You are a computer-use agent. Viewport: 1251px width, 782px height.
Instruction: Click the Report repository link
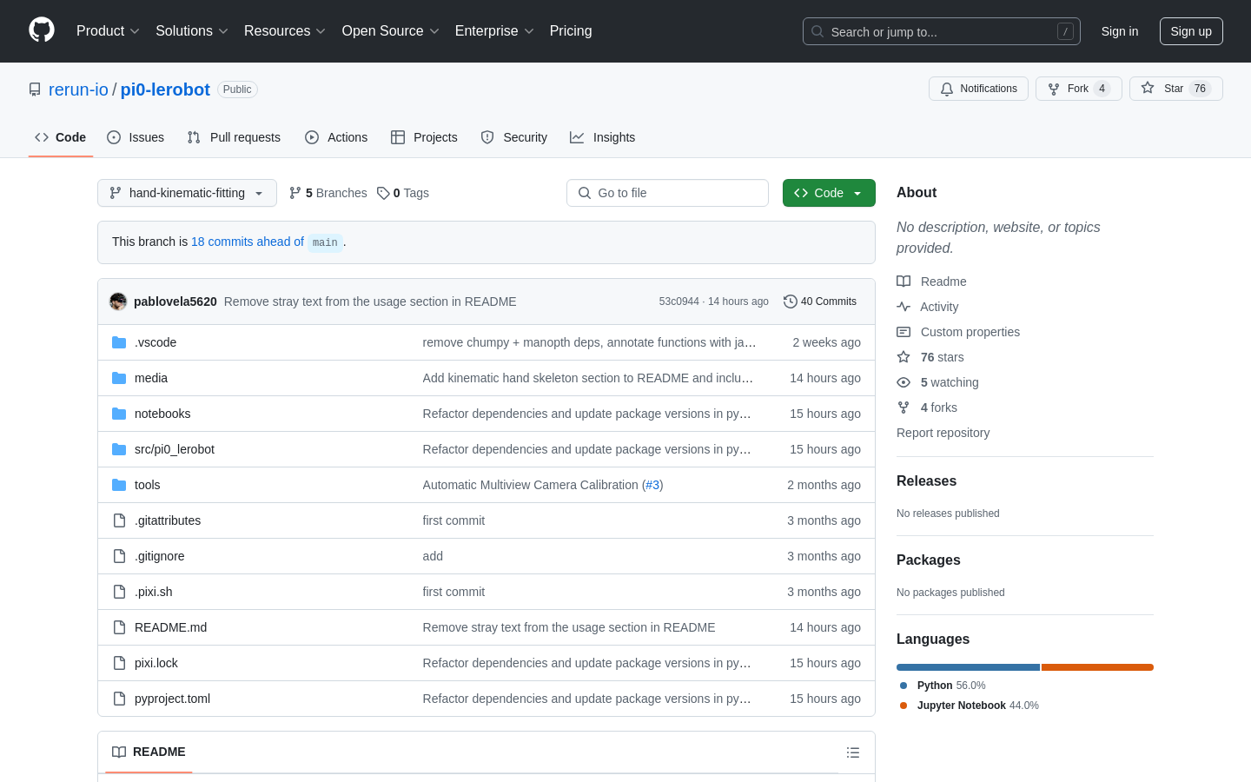(x=943, y=433)
